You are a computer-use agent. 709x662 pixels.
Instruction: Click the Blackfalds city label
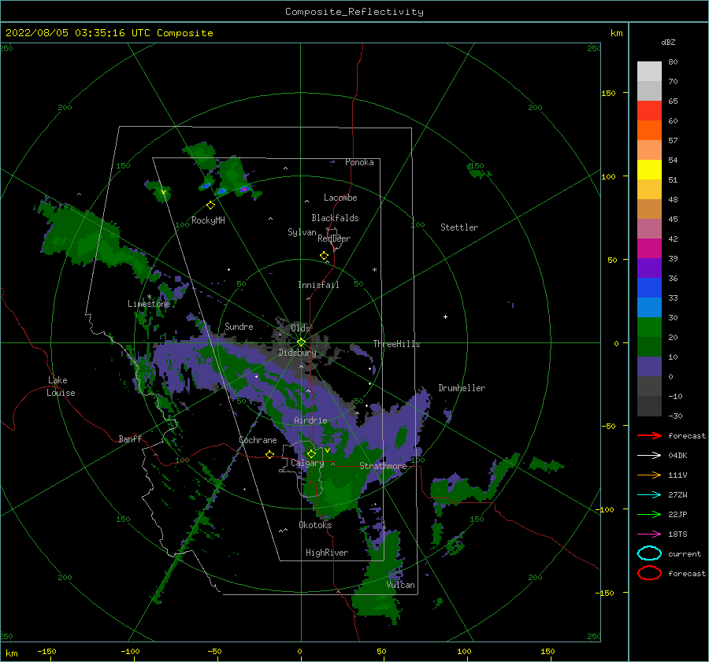[335, 218]
